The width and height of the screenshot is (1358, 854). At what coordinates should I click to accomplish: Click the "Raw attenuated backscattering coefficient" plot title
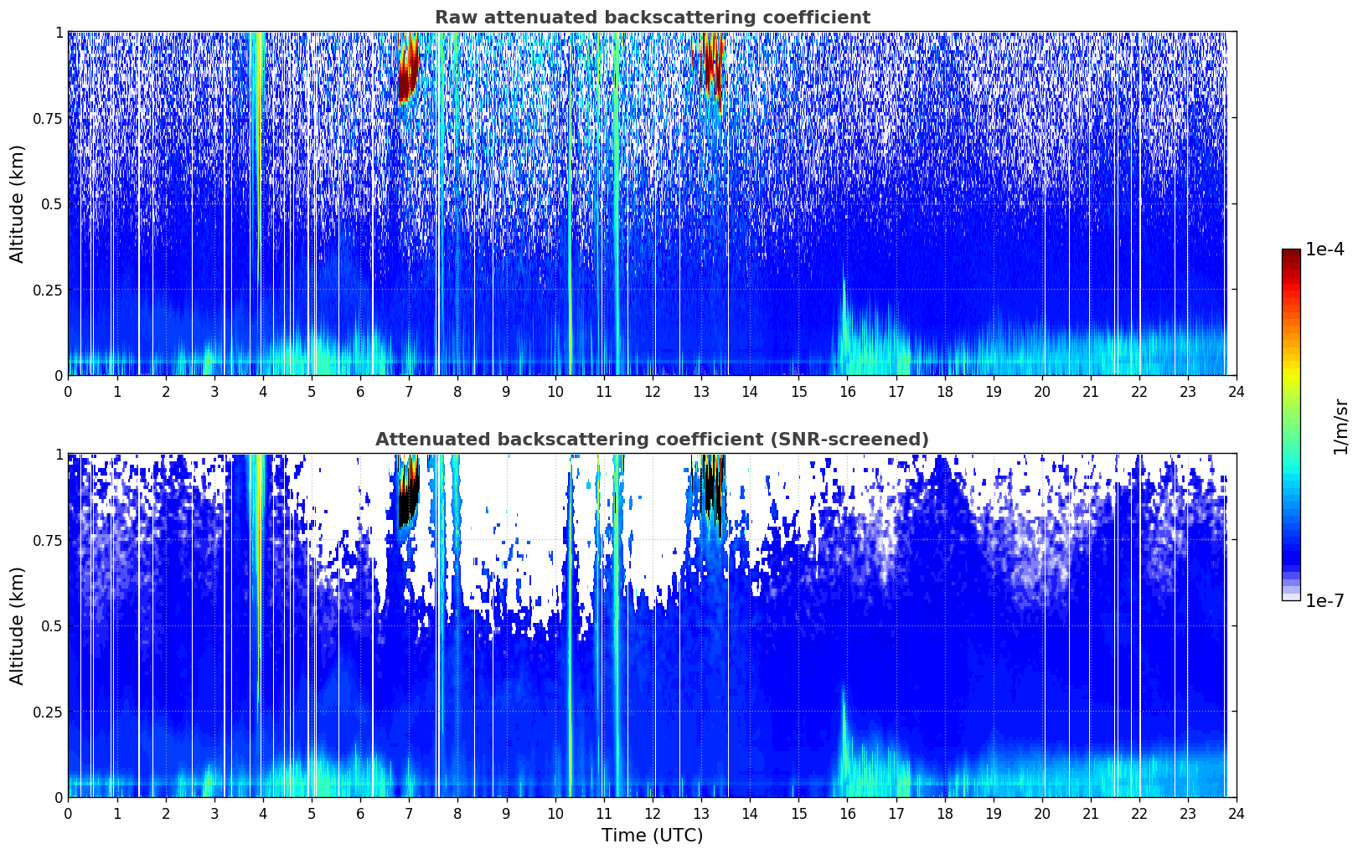(x=652, y=18)
